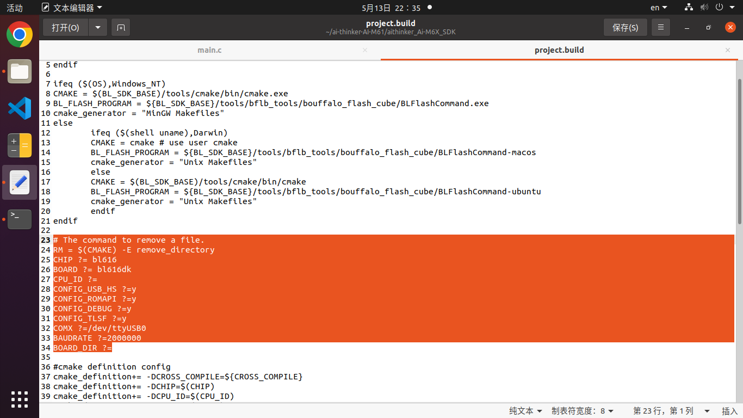Click the vertical scrollbar handle
743x418 pixels.
739,151
